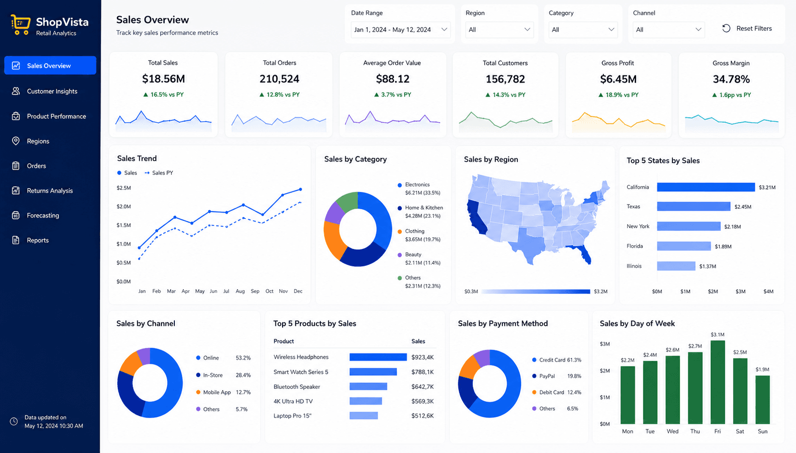Open the Reports page
The image size is (796, 453).
pos(50,240)
